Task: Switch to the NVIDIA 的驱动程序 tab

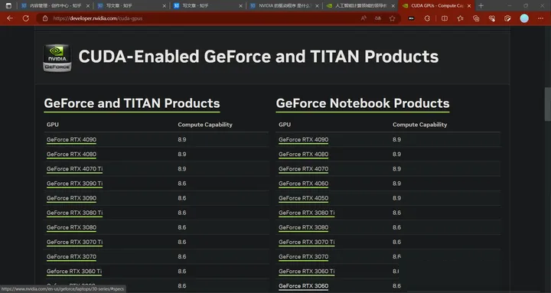Action: coord(285,5)
